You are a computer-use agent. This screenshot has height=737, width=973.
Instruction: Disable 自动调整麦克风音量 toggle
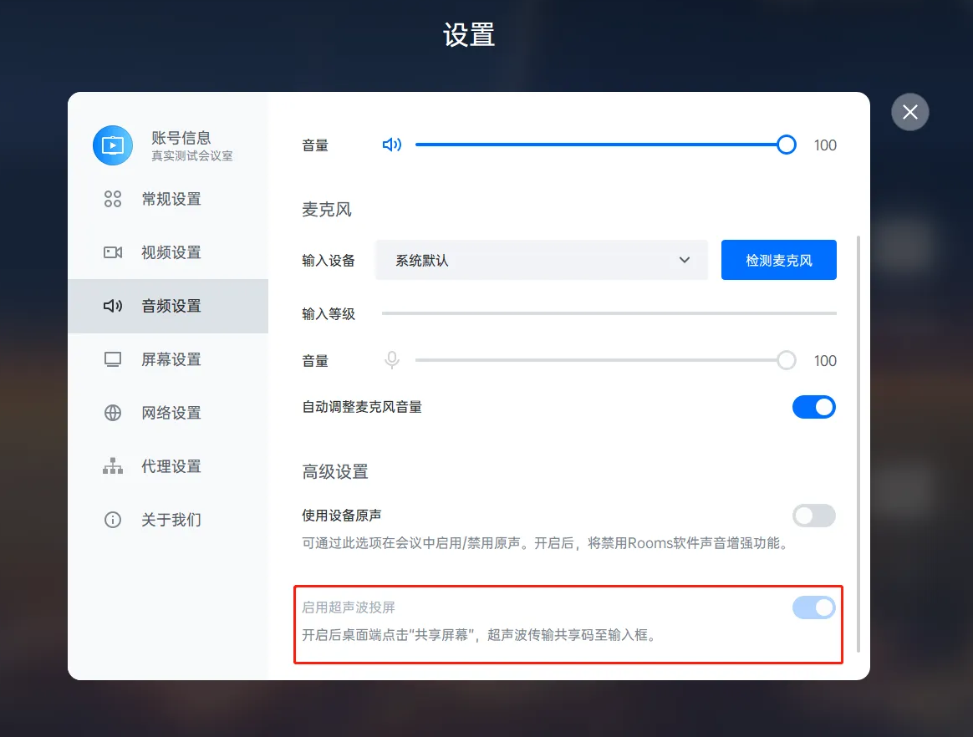813,407
